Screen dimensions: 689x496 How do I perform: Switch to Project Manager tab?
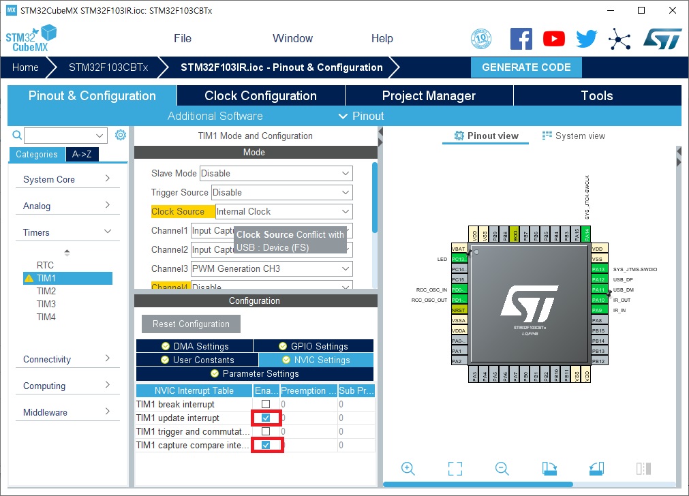pos(429,96)
